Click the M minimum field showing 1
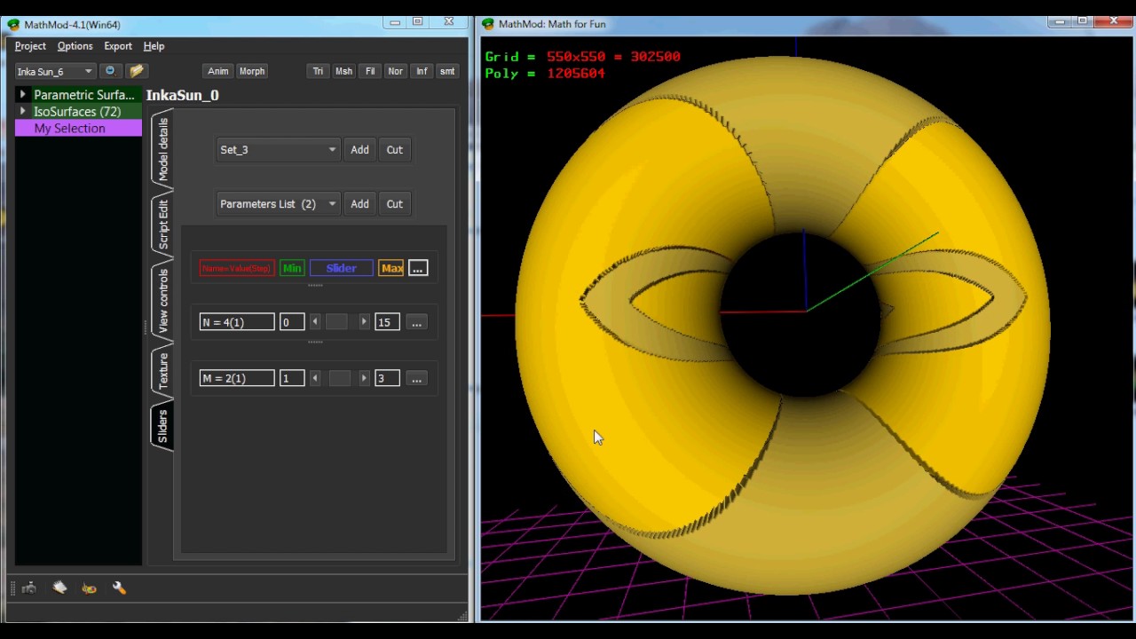1136x639 pixels. (292, 379)
